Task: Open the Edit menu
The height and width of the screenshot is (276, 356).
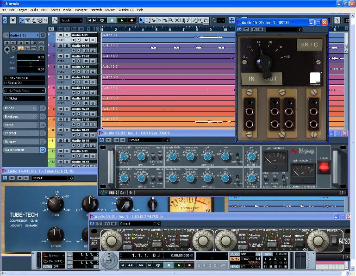Action: pyautogui.click(x=12, y=10)
